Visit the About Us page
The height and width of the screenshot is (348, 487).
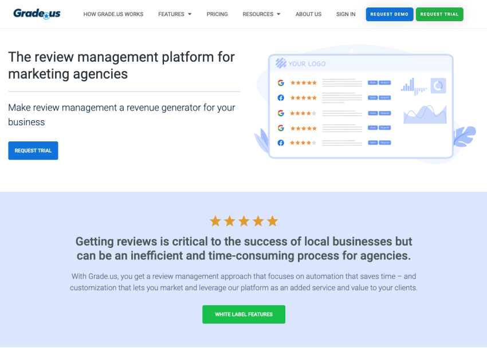click(308, 14)
